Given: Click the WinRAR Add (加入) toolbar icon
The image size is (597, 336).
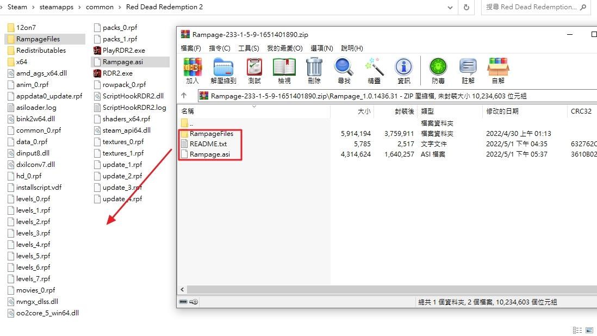Looking at the screenshot, I should click(192, 71).
